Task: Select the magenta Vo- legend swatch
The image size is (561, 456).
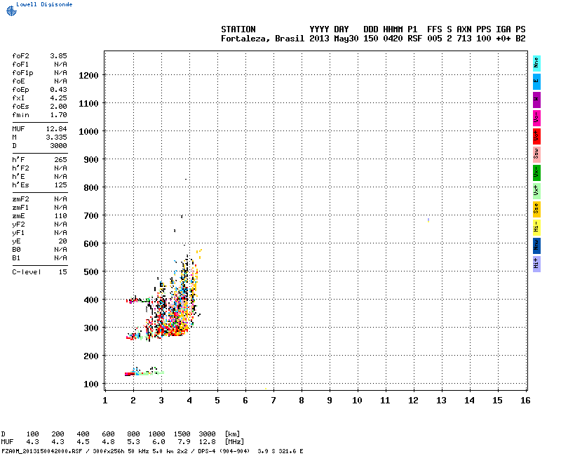Action: [536, 118]
